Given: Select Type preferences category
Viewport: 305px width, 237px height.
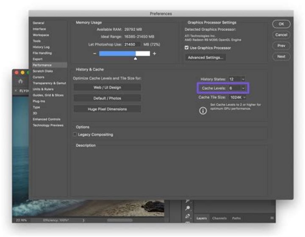Looking at the screenshot, I should click(36, 107).
